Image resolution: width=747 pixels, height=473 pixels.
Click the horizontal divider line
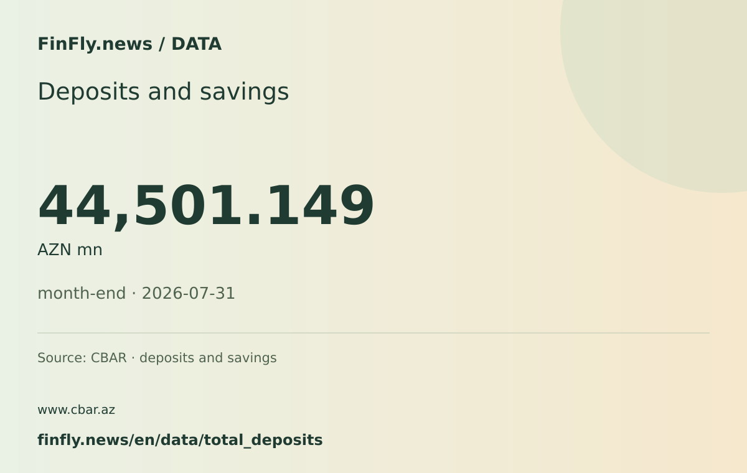click(374, 333)
